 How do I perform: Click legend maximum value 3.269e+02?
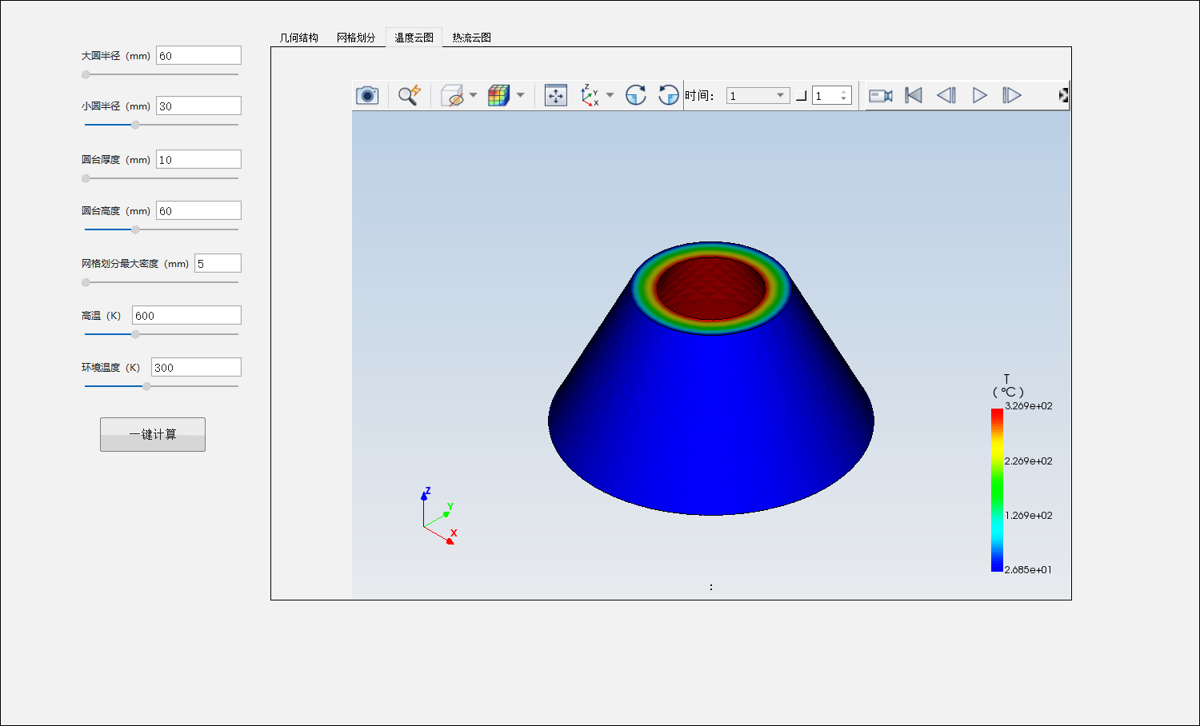coord(1029,406)
